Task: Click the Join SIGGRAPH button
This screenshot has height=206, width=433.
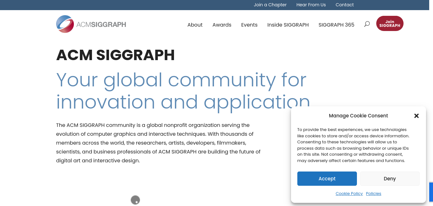Action: (x=390, y=23)
